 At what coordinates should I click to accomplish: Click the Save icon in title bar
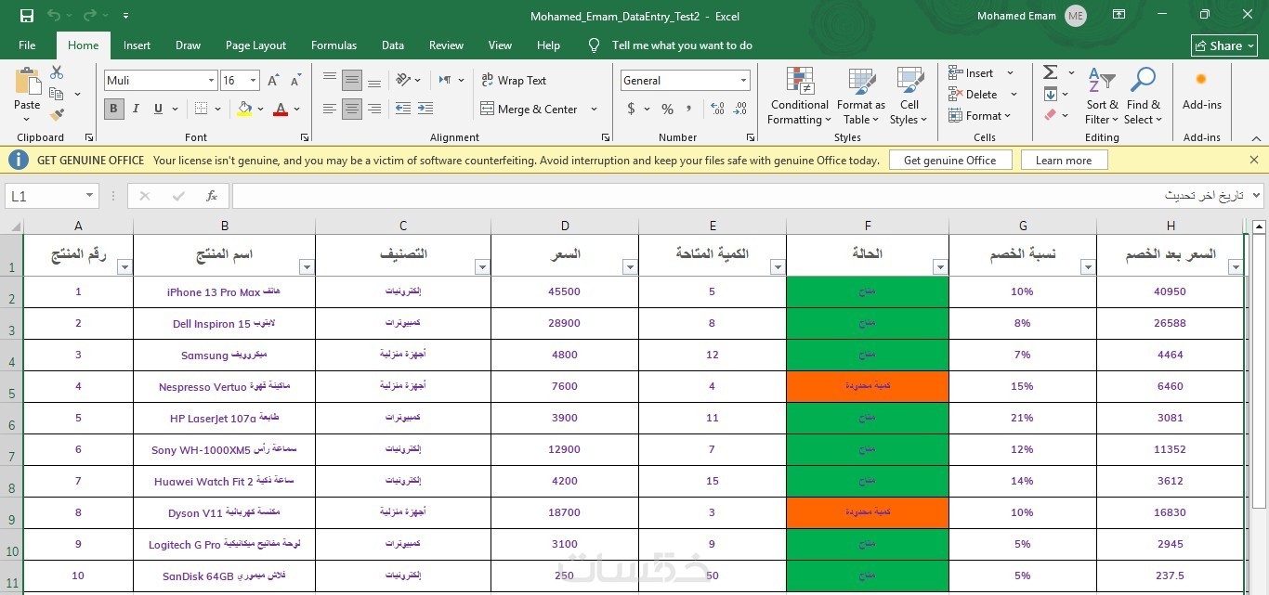pos(27,16)
